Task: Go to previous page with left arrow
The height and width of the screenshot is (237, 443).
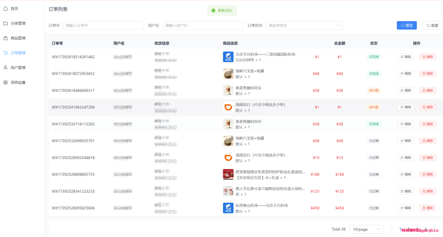Action: 392,229
